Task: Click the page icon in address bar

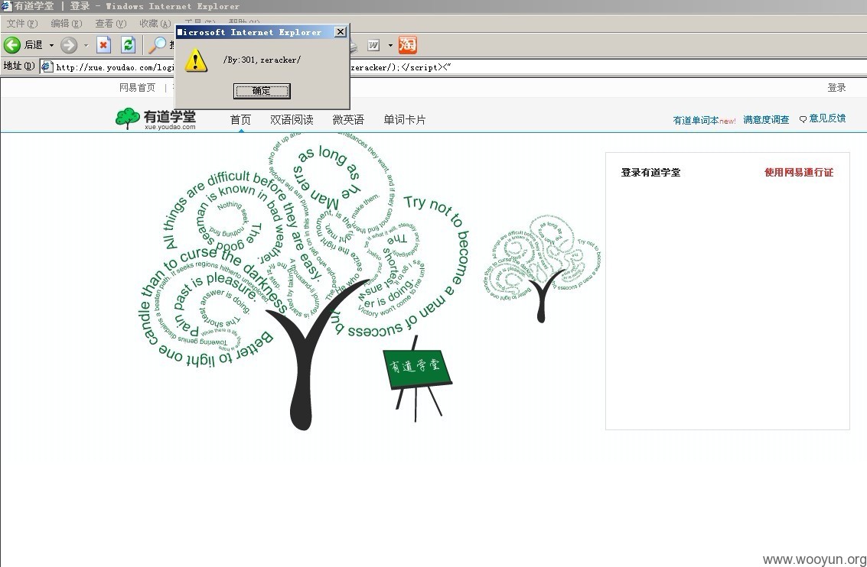Action: 47,66
